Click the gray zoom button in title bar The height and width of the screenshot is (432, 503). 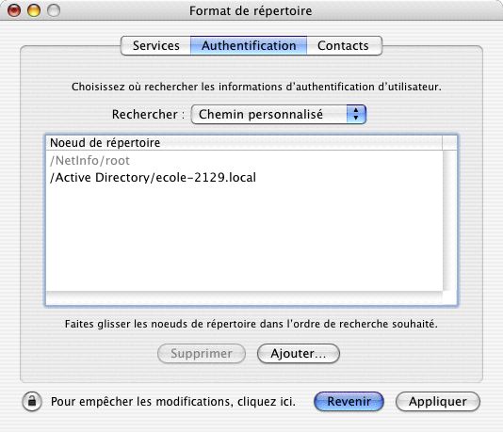click(x=54, y=10)
